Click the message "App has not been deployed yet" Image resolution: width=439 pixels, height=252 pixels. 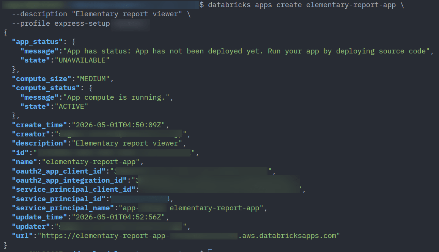[x=199, y=51]
